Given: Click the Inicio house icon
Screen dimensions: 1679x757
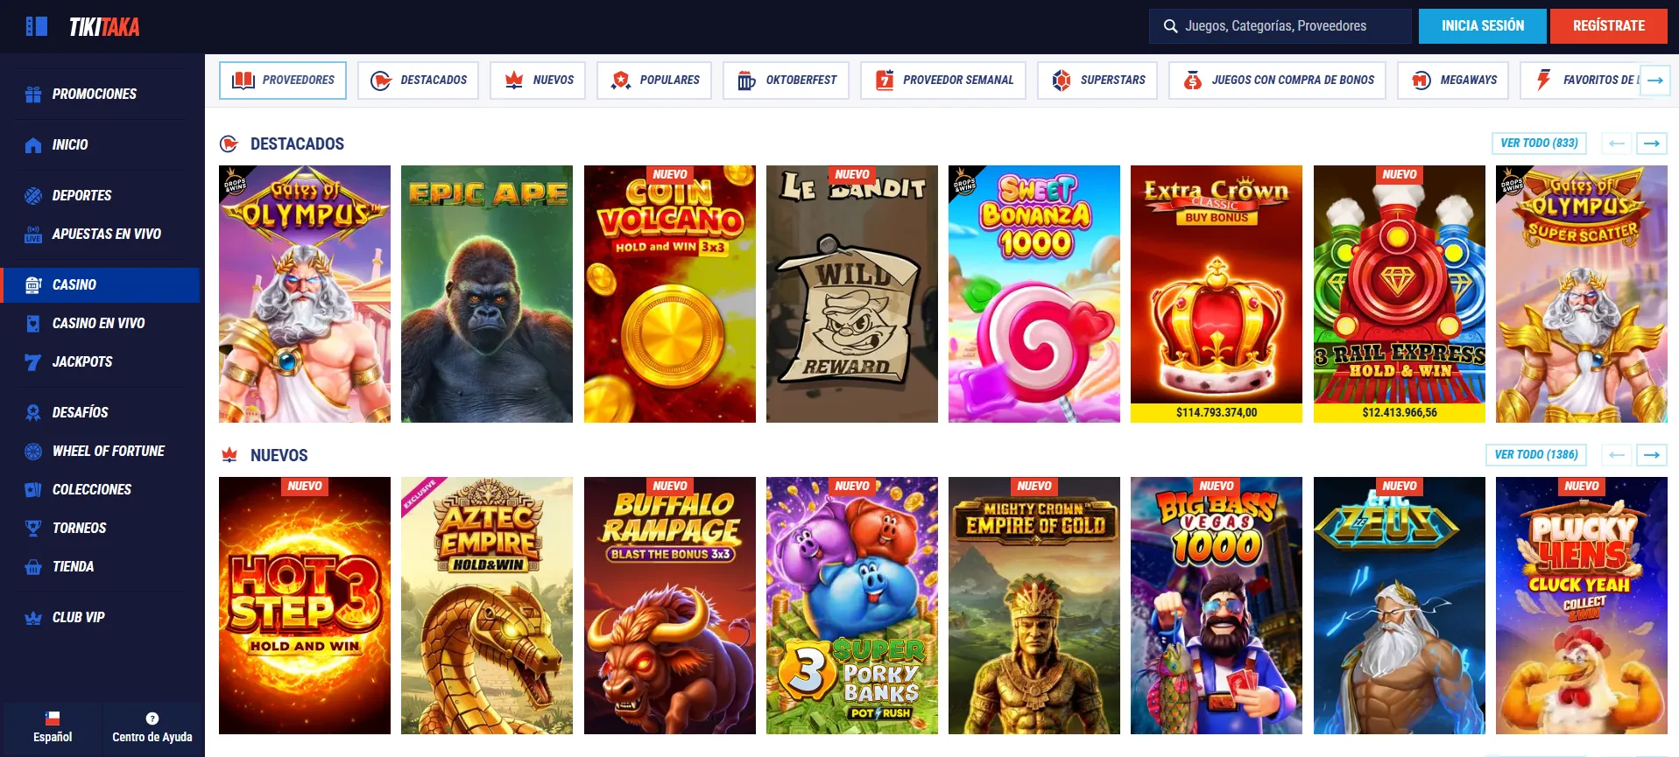Looking at the screenshot, I should [x=33, y=144].
